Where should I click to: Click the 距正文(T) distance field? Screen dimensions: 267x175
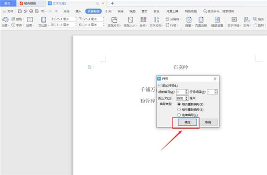coord(181,98)
